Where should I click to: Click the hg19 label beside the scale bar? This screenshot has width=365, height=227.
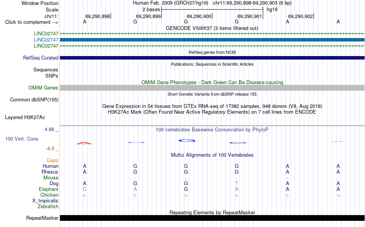[272, 10]
